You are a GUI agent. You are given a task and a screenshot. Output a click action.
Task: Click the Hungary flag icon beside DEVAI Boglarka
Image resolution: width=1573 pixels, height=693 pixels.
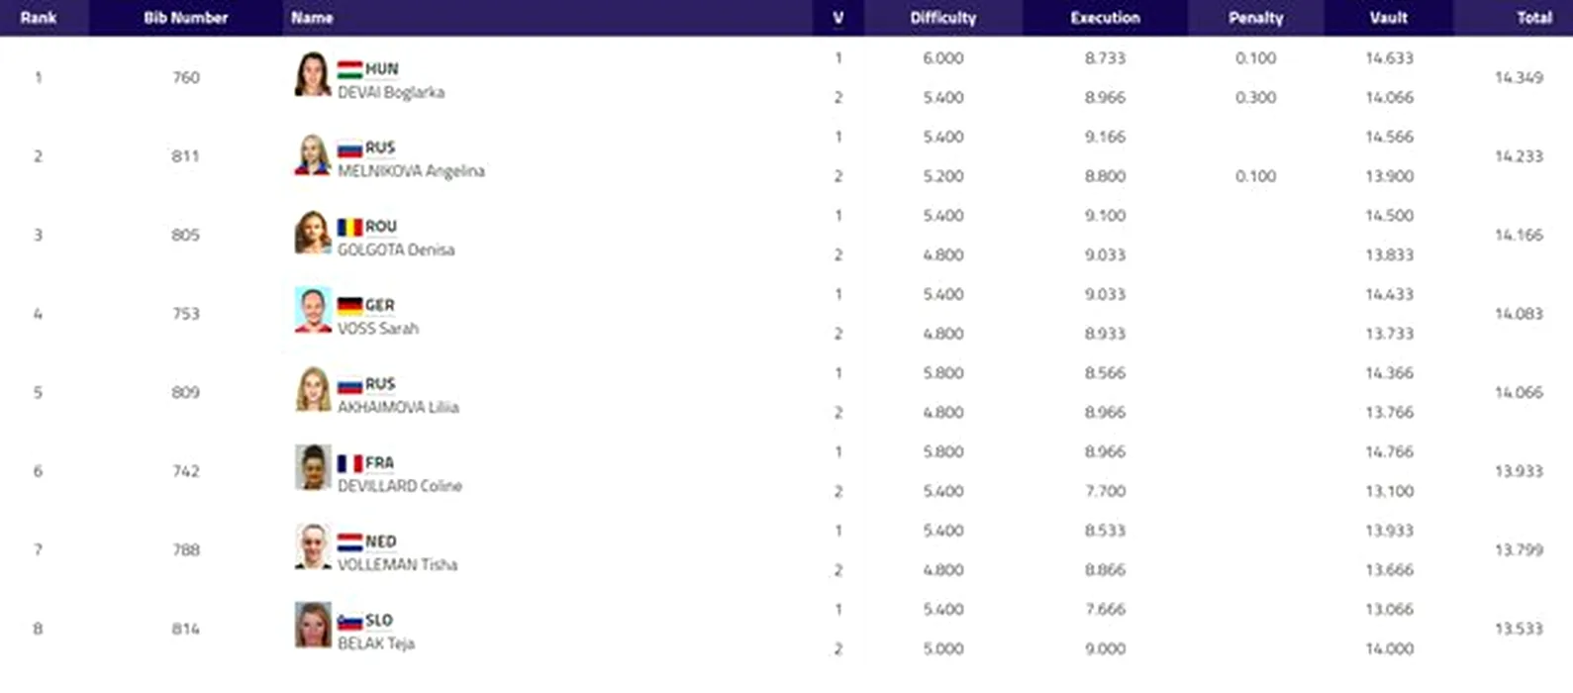tap(349, 69)
